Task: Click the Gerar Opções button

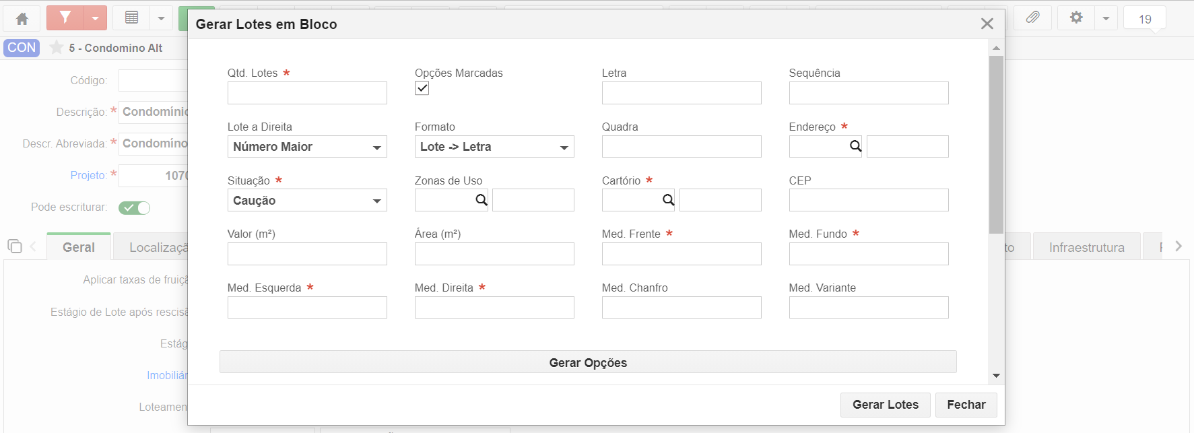Action: 588,362
